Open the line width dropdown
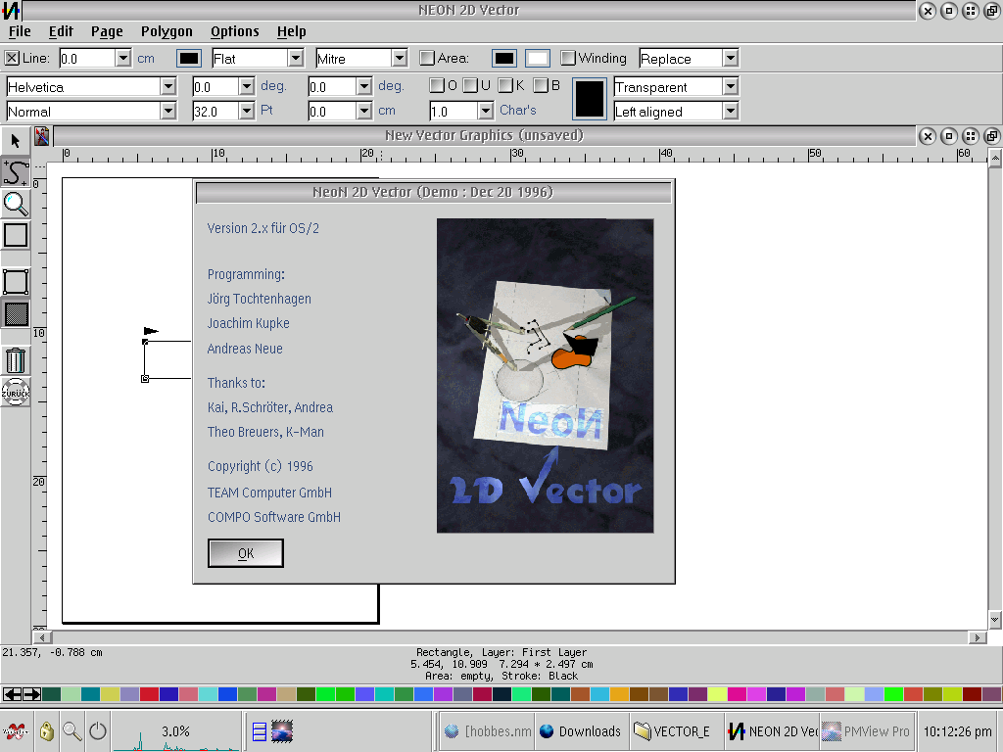 click(123, 58)
